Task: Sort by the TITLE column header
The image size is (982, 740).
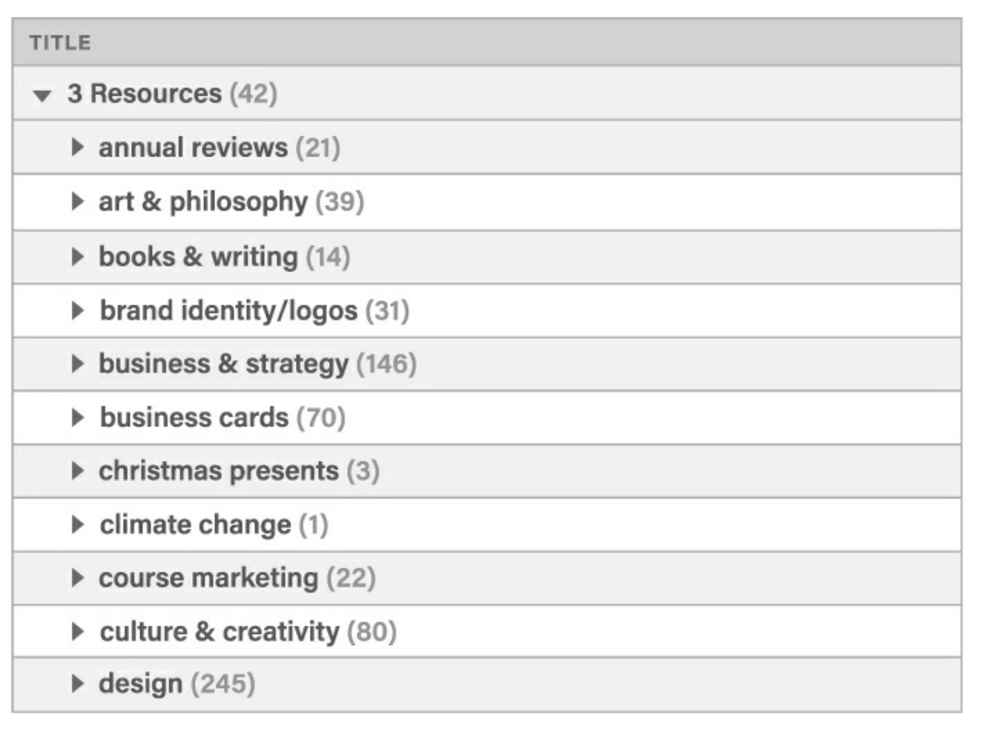Action: point(61,43)
